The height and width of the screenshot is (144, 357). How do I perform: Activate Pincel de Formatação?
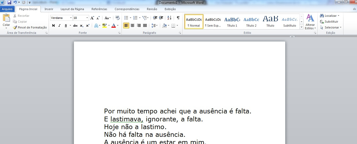pyautogui.click(x=30, y=27)
